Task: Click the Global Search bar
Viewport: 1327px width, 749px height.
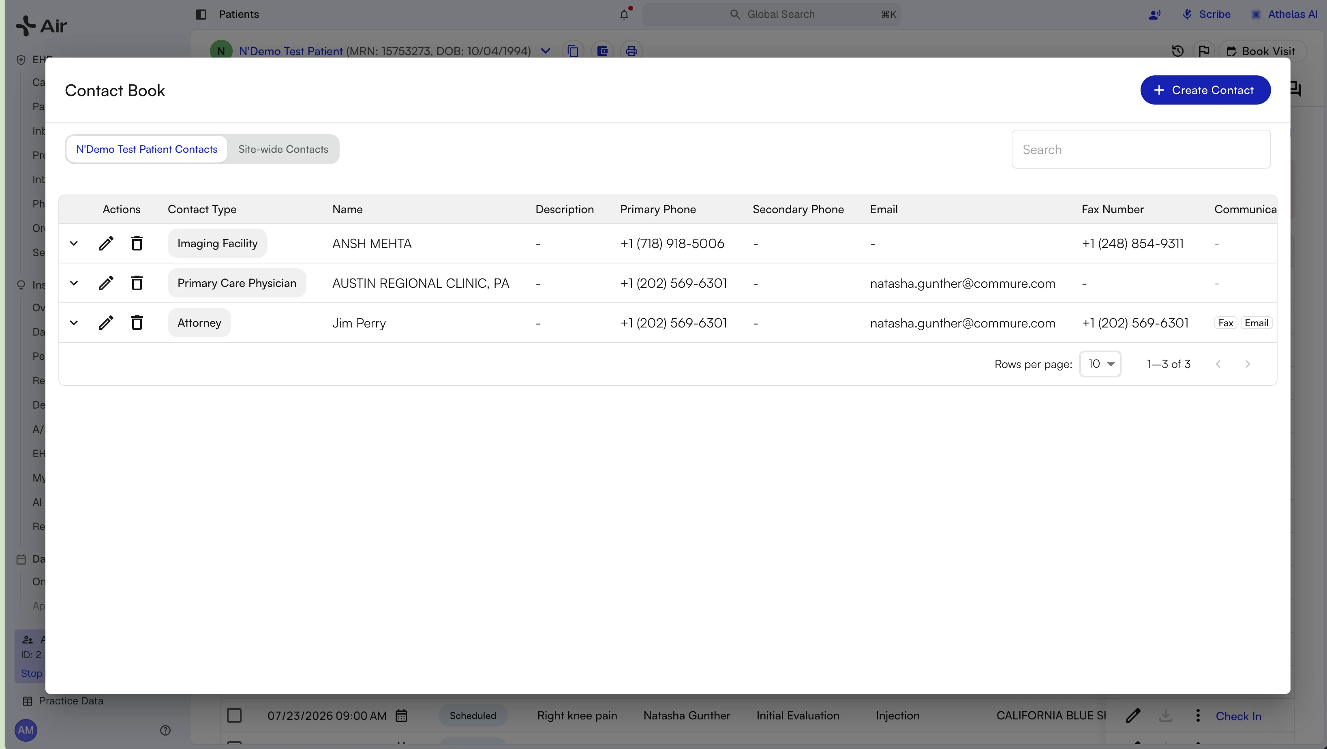Action: click(771, 15)
